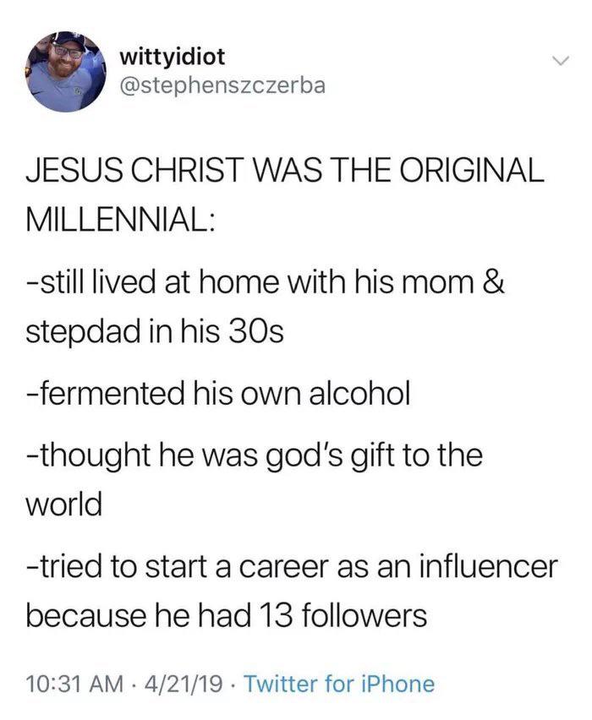
Task: Open the Twitter for iPhone source link
Action: point(338,683)
